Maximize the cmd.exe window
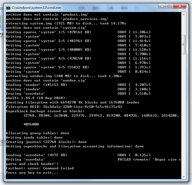The height and width of the screenshot is (185, 192). click(170, 6)
